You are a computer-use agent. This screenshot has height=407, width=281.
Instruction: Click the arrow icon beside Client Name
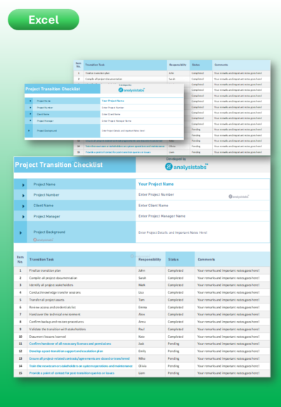pos(23,206)
